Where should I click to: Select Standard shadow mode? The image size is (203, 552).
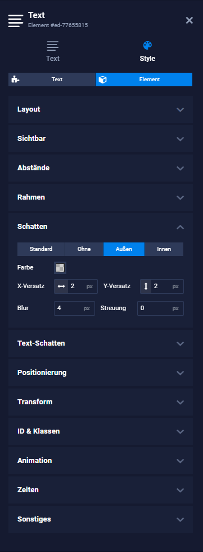[x=41, y=249]
